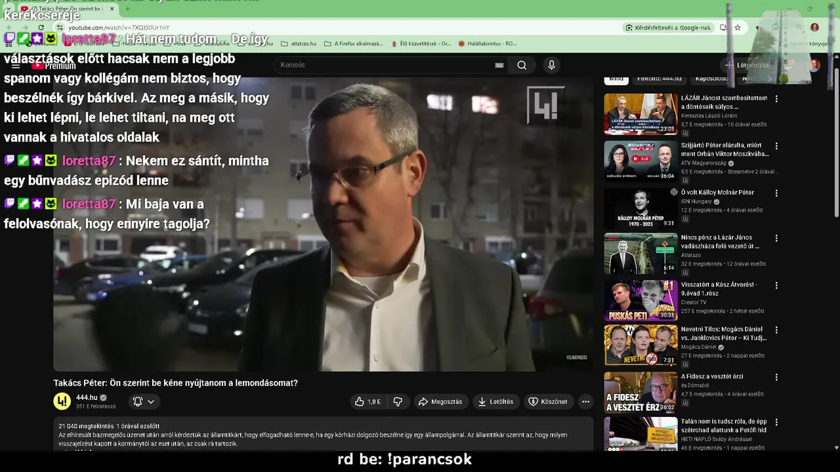Image resolution: width=840 pixels, height=472 pixels.
Task: Open the IGN Hungary channel link
Action: tap(697, 202)
